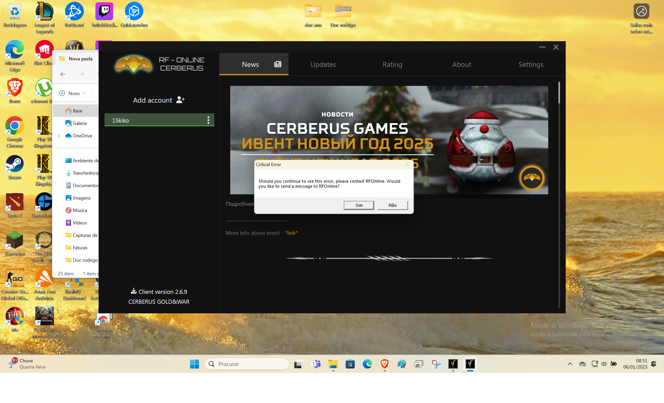Open the Chuva weather widget
Screen dimensions: 664x403
[x=26, y=364]
